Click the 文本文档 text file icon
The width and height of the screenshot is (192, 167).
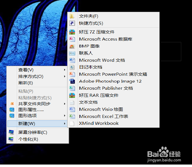(72, 103)
